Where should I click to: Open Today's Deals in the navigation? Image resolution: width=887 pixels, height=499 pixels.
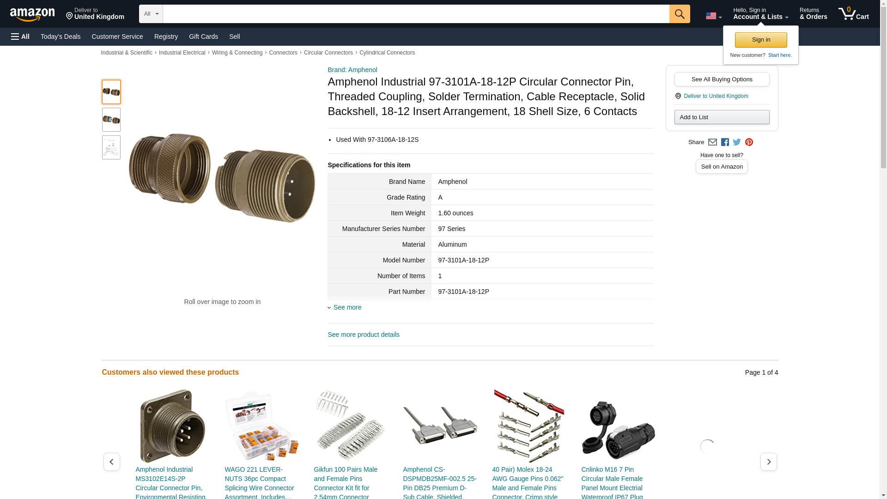(61, 37)
